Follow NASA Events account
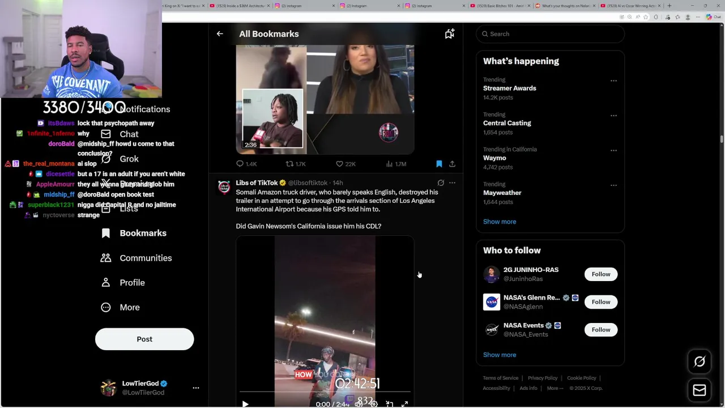725x408 pixels. [x=601, y=330]
